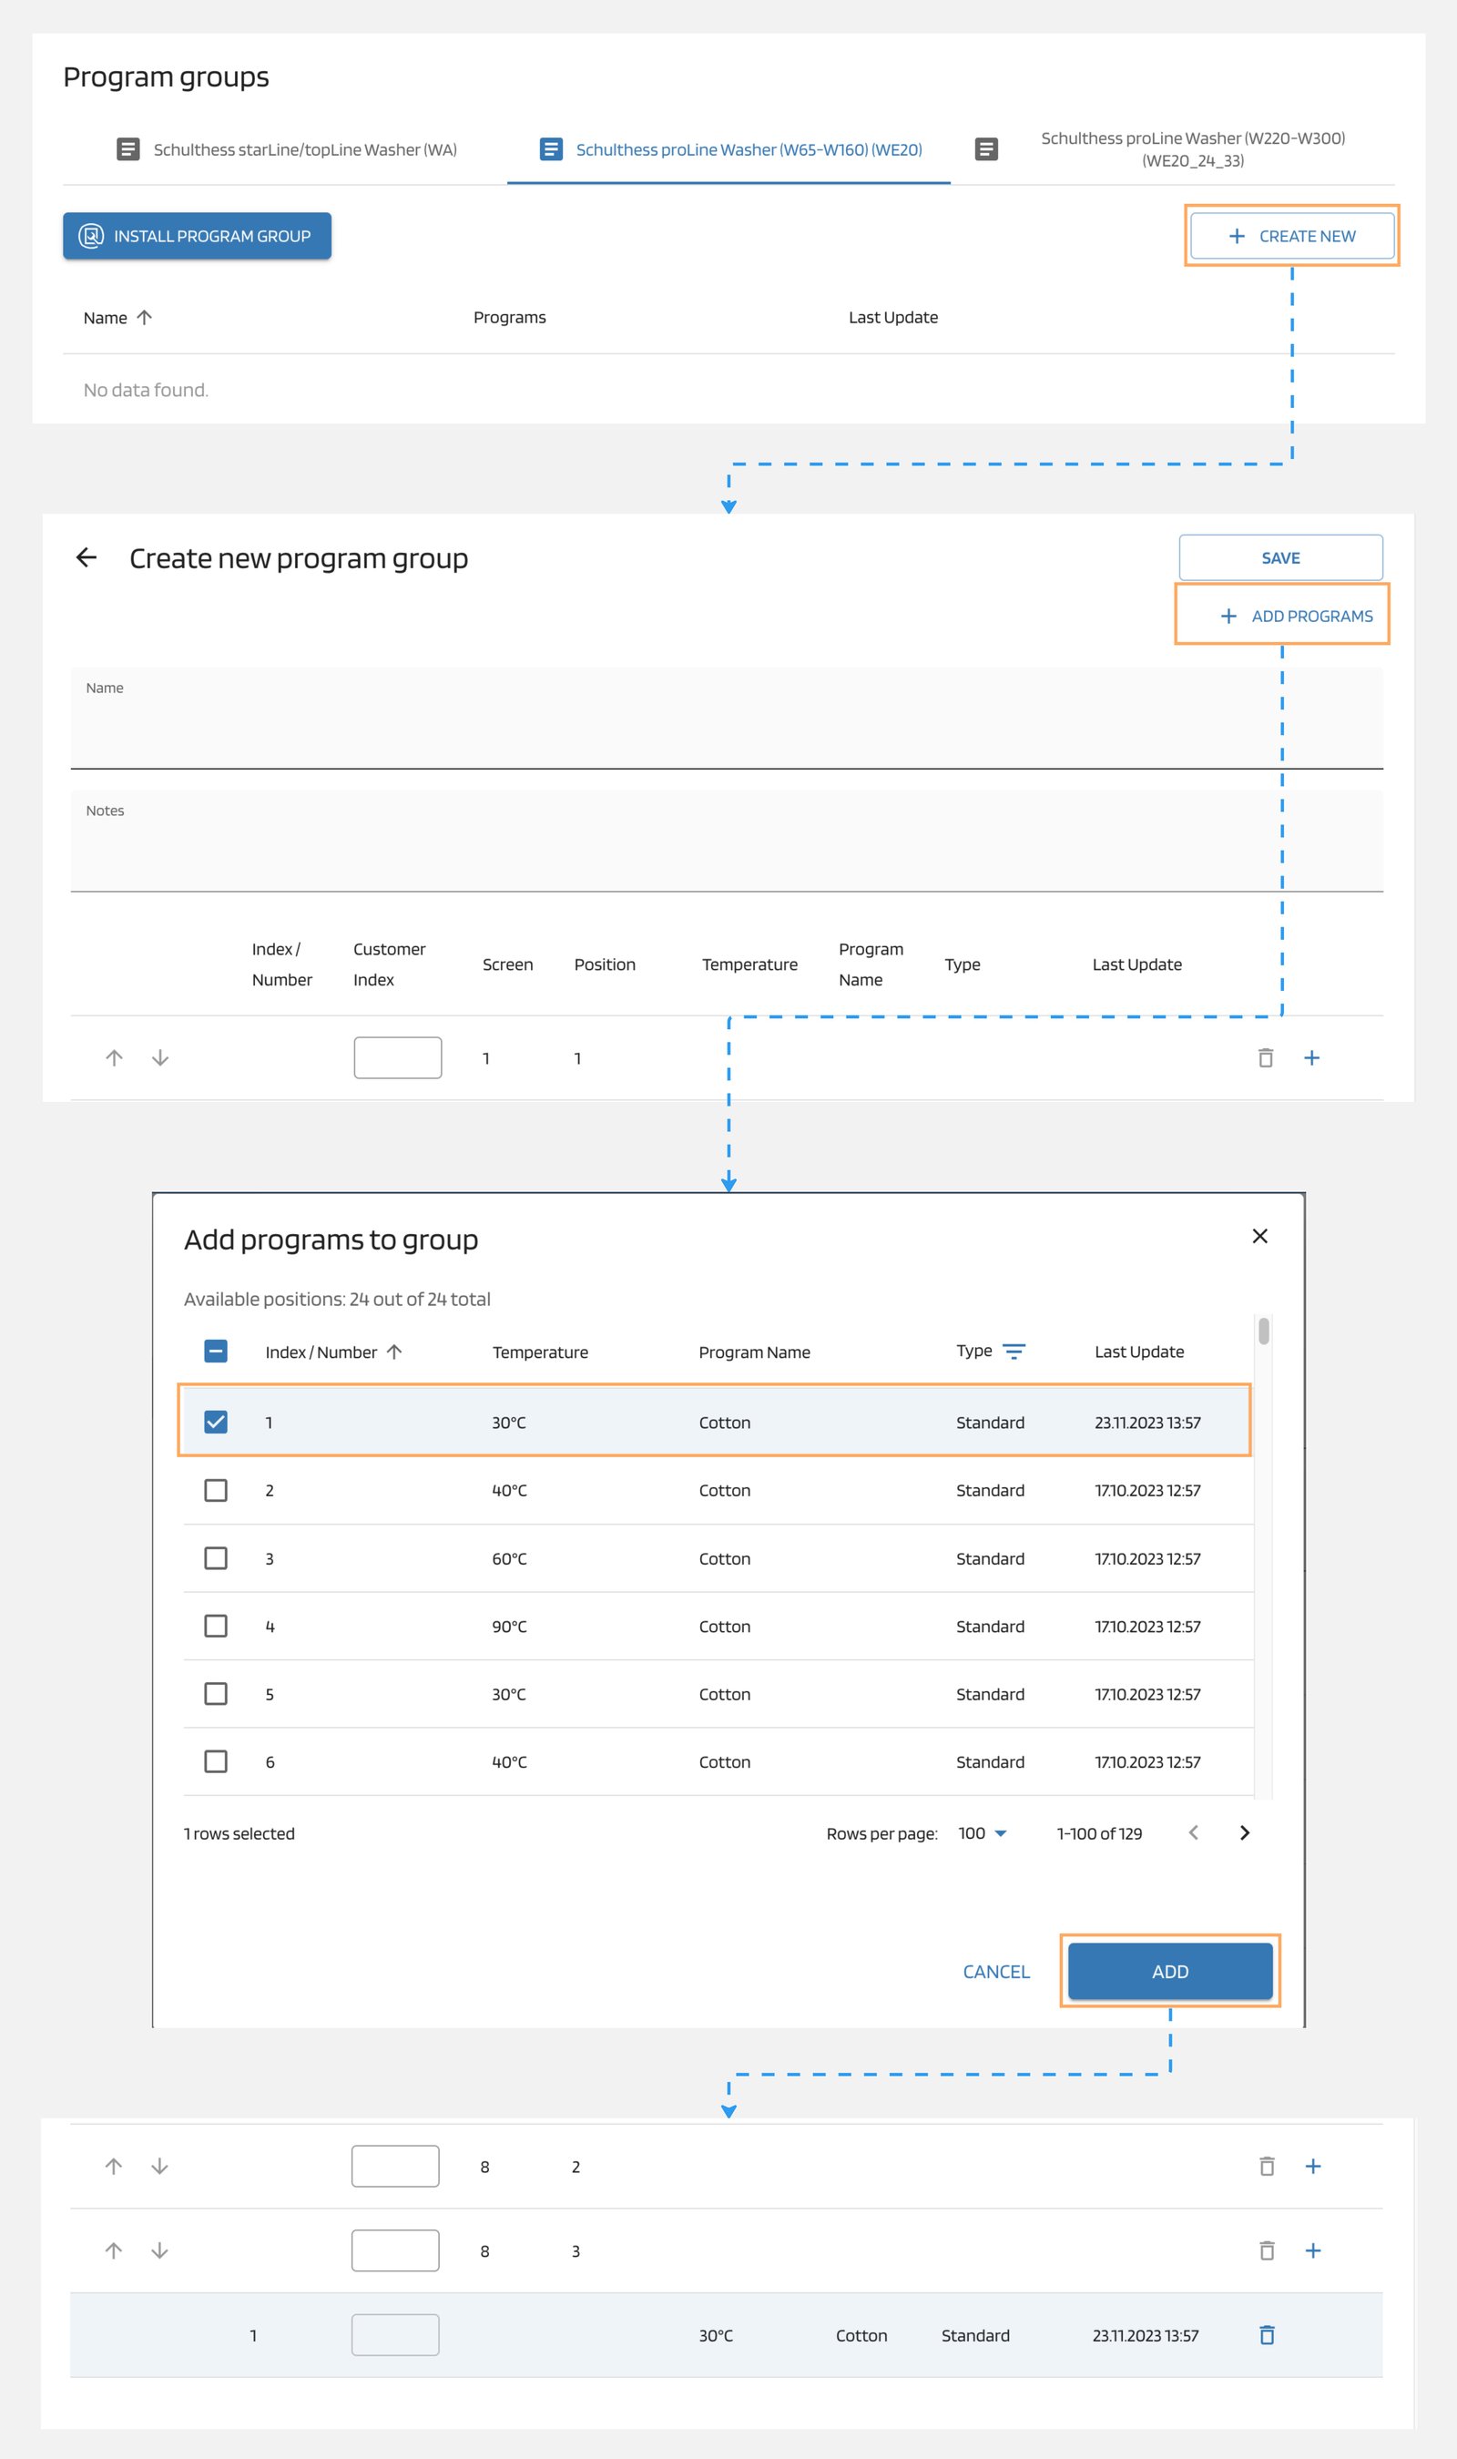Close the Add programs to group dialog
The image size is (1457, 2459).
[1259, 1236]
